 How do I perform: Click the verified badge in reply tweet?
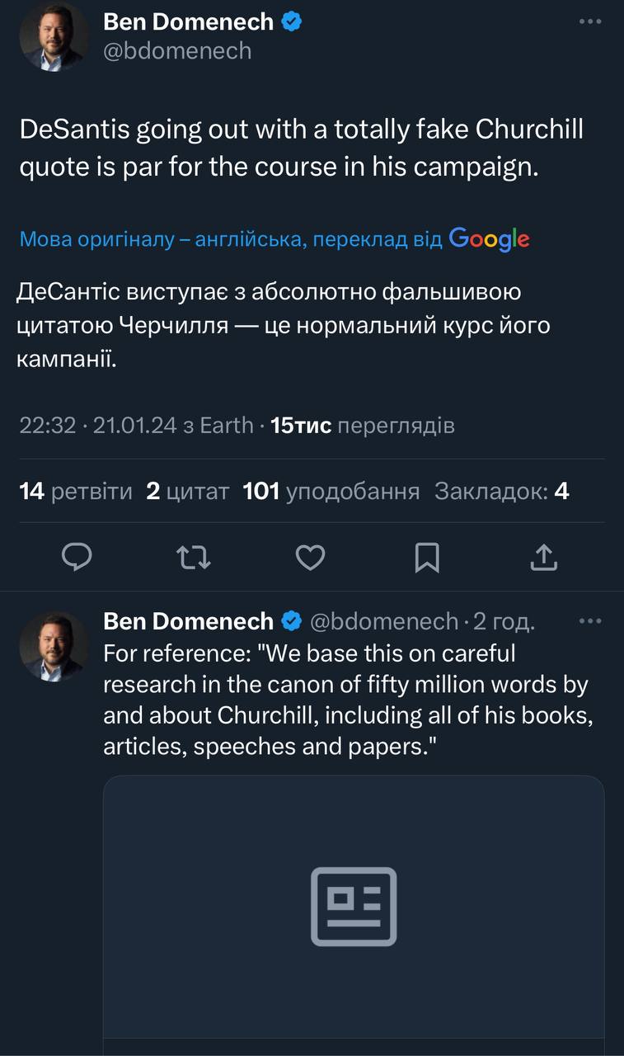click(292, 621)
